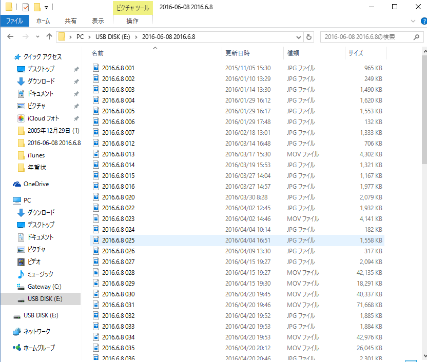Click the MOV file icon of 2016.6.8 013
Image resolution: width=427 pixels, height=362 pixels.
point(96,154)
